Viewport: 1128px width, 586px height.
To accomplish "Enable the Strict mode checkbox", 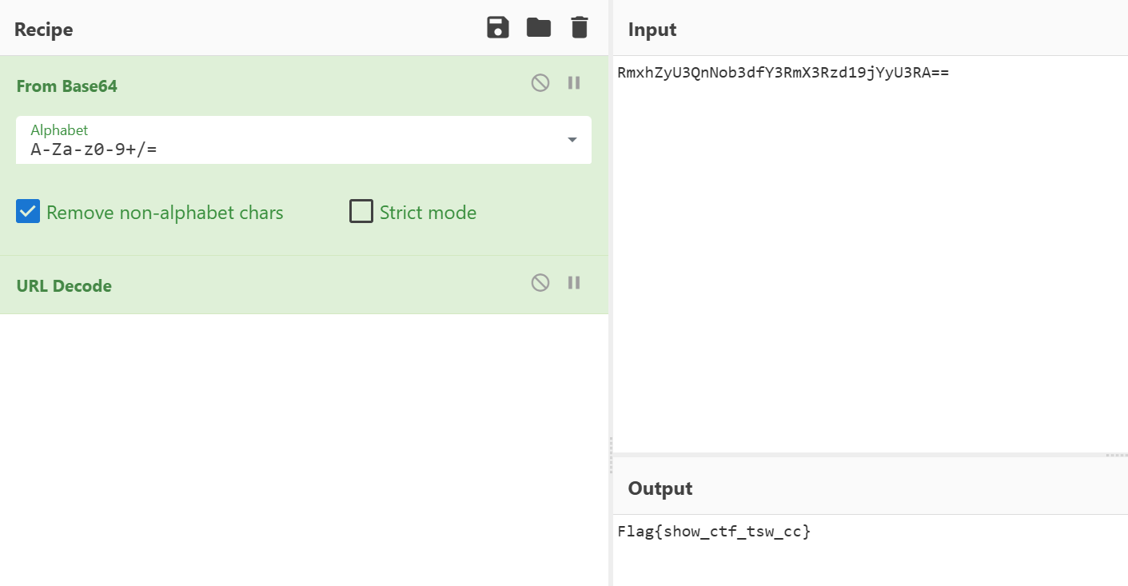I will coord(361,212).
